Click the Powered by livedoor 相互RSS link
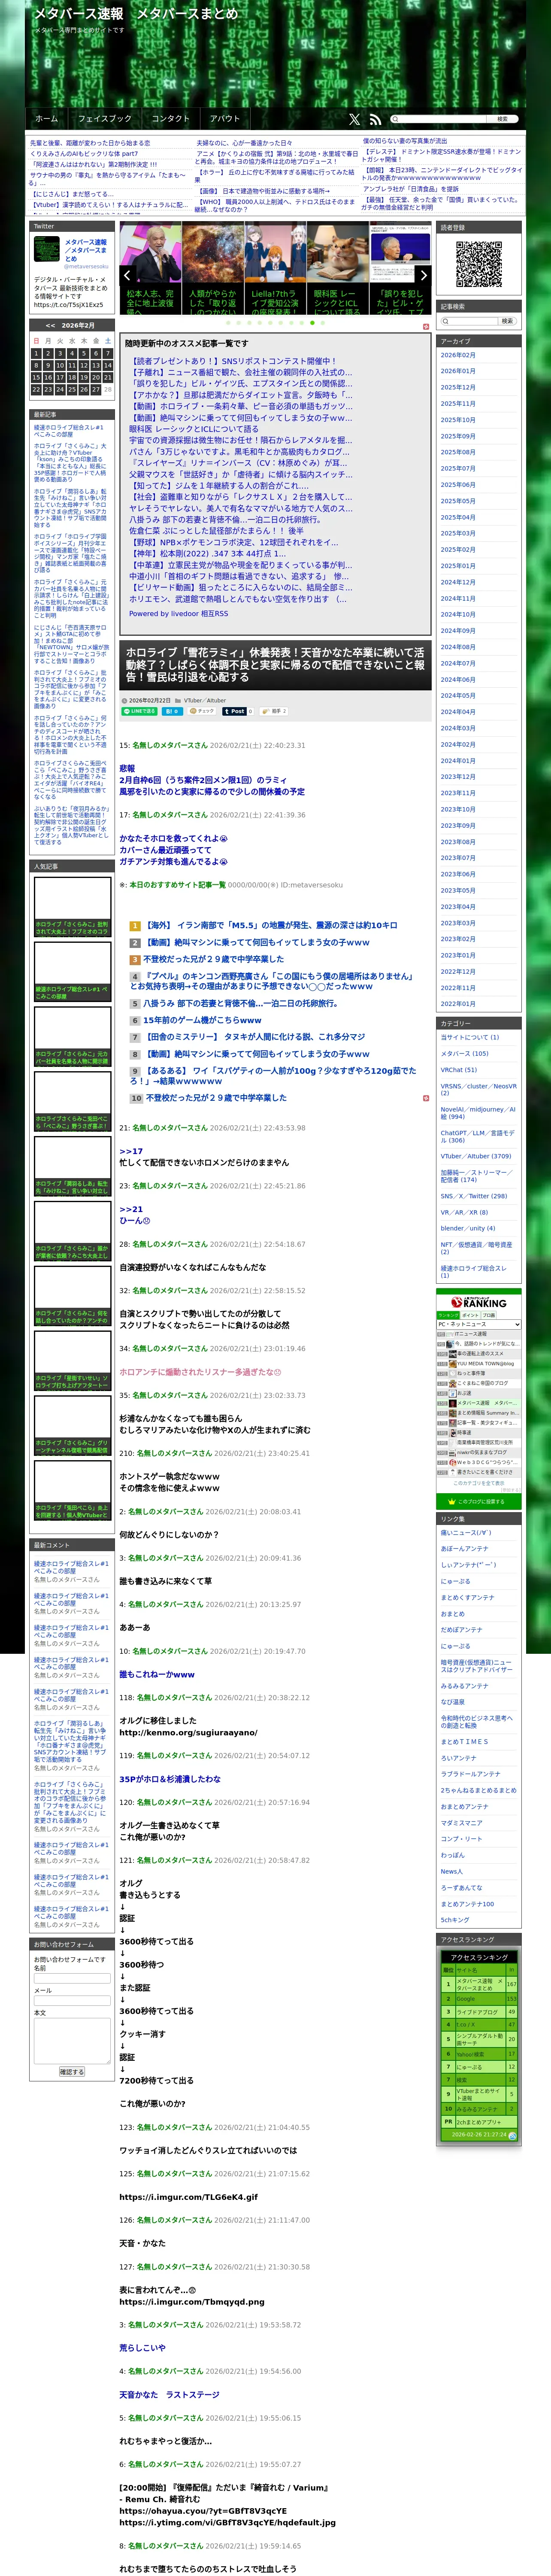Viewport: 551px width, 2576px height. (x=178, y=614)
